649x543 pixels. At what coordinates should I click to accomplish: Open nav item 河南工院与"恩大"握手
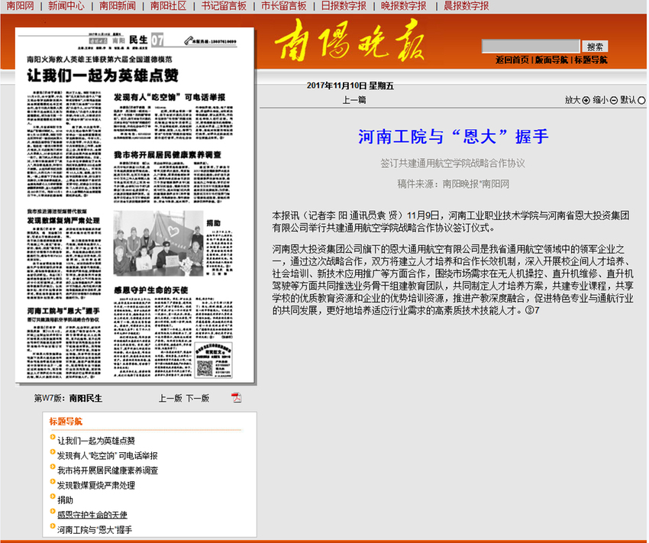[95, 530]
